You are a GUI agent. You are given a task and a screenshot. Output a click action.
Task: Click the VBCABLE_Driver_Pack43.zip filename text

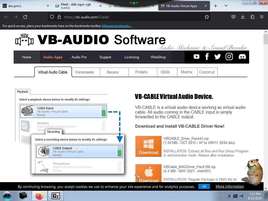[x=186, y=138]
